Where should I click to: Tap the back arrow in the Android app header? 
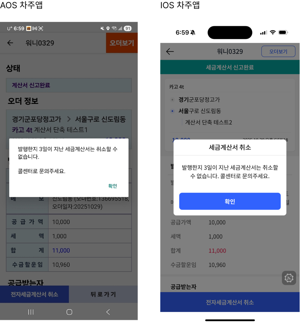click(10, 43)
